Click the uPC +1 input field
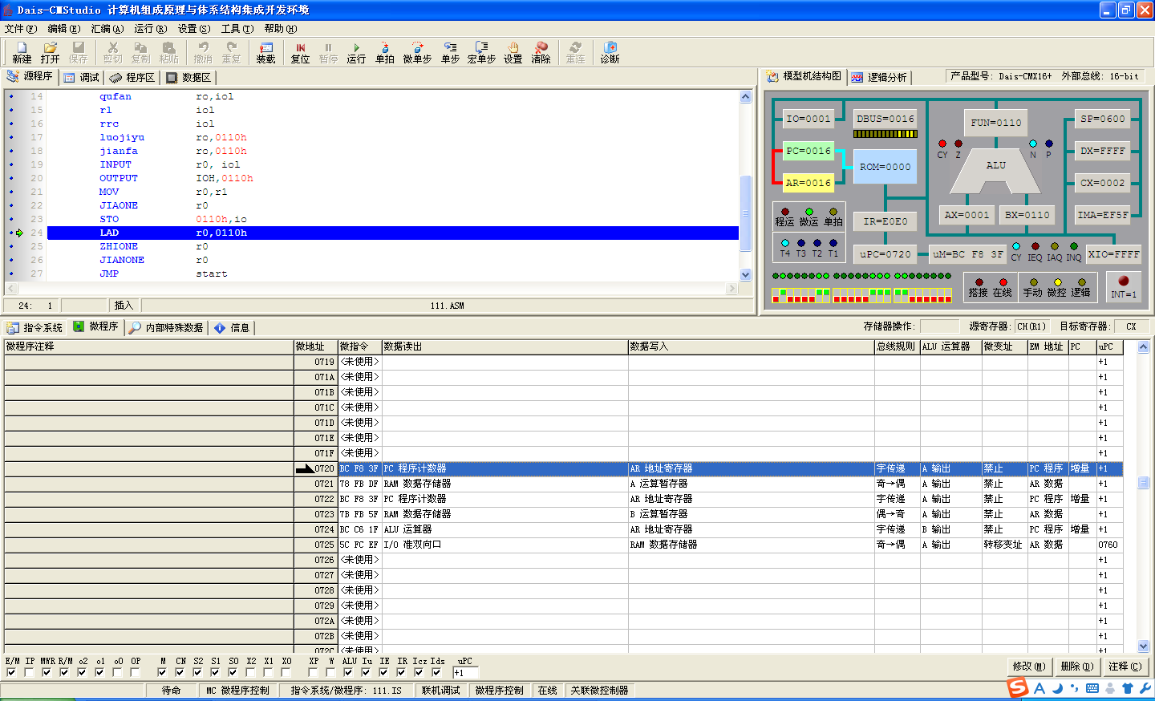The image size is (1155, 701). [465, 672]
